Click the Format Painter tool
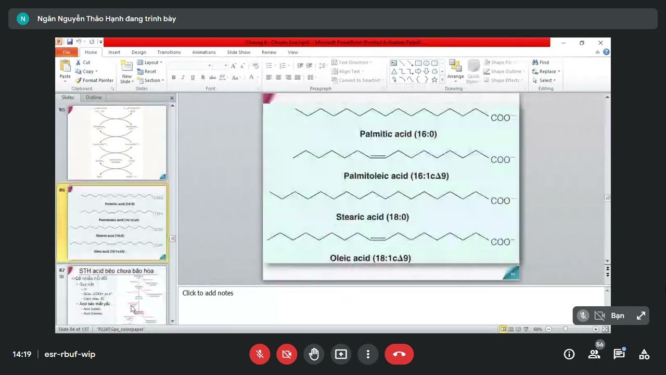 [x=94, y=80]
